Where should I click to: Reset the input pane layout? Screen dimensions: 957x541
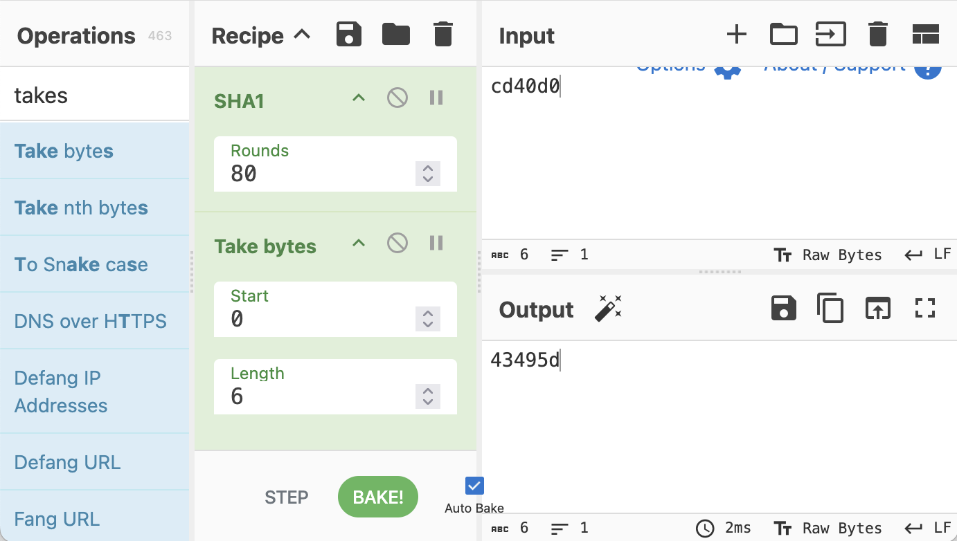click(x=925, y=34)
